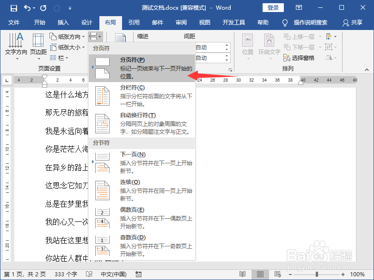Click the 登录 (Sign in) button
The width and height of the screenshot is (374, 280).
coord(273,7)
